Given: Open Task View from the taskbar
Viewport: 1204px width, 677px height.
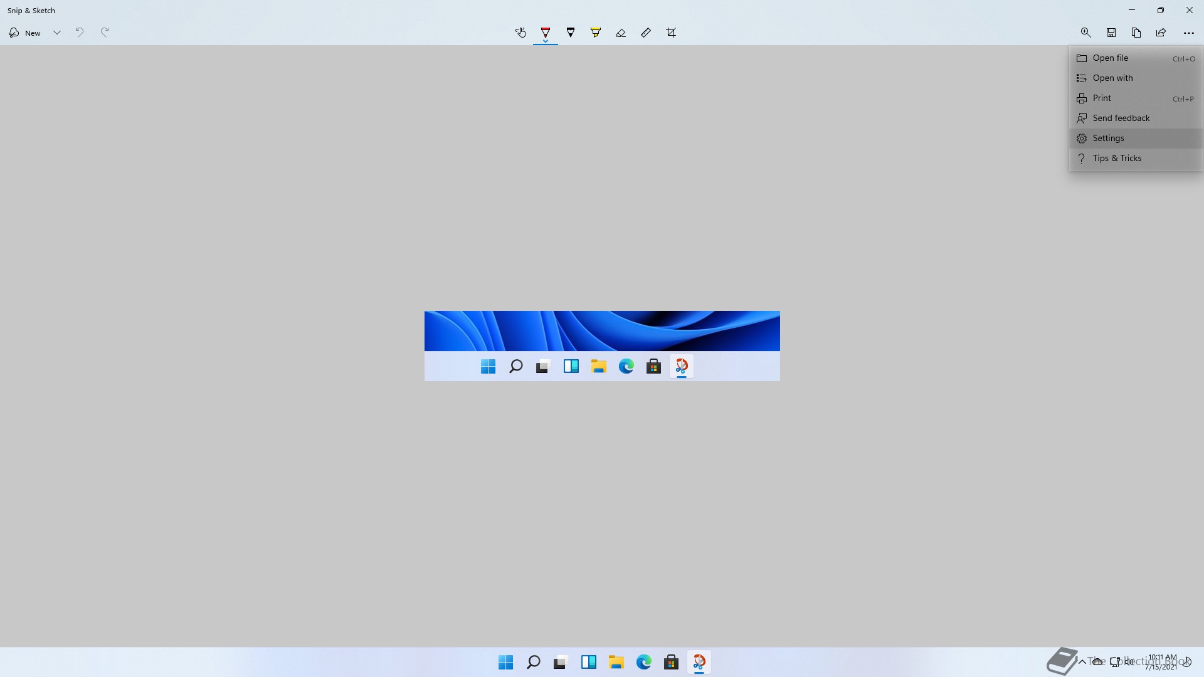Looking at the screenshot, I should tap(561, 662).
